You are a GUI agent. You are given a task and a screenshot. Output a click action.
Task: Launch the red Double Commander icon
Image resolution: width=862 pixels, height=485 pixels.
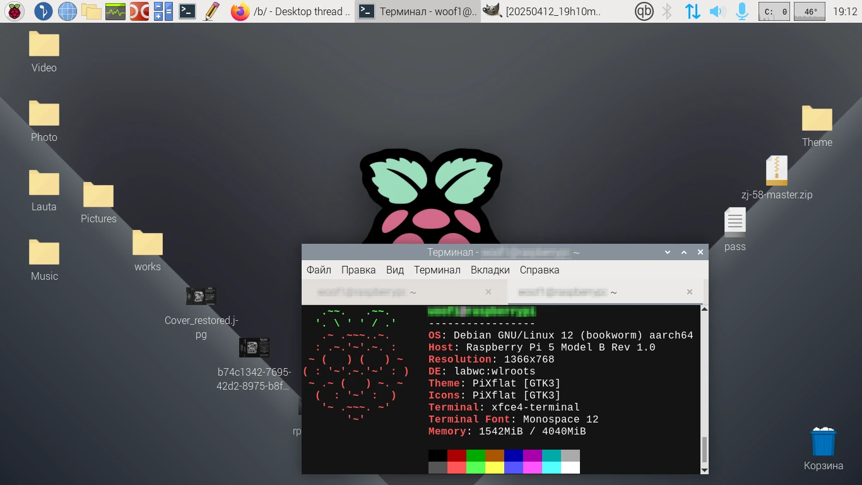[x=139, y=11]
